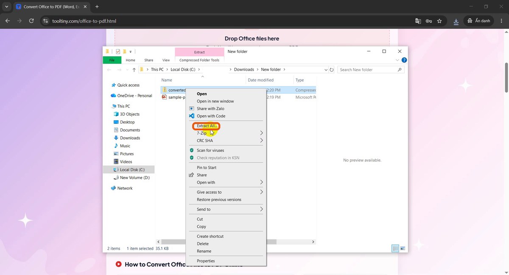Open Chrome tab search dropdown
The height and width of the screenshot is (275, 509).
coord(6,7)
